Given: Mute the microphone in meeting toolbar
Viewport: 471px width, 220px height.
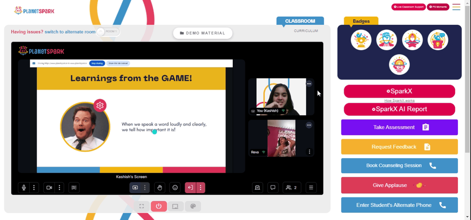Looking at the screenshot, I should pos(24,188).
